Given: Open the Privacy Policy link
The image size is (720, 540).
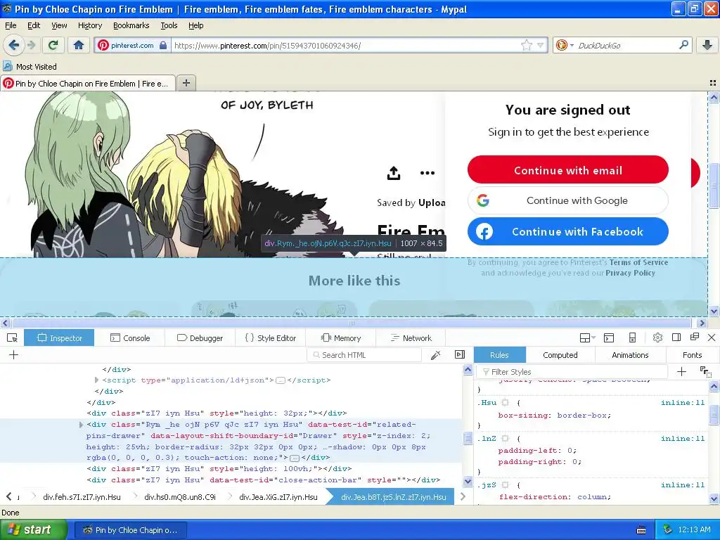Looking at the screenshot, I should (x=630, y=273).
